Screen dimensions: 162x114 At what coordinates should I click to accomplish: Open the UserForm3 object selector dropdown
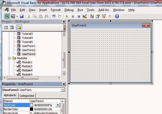coord(63,90)
